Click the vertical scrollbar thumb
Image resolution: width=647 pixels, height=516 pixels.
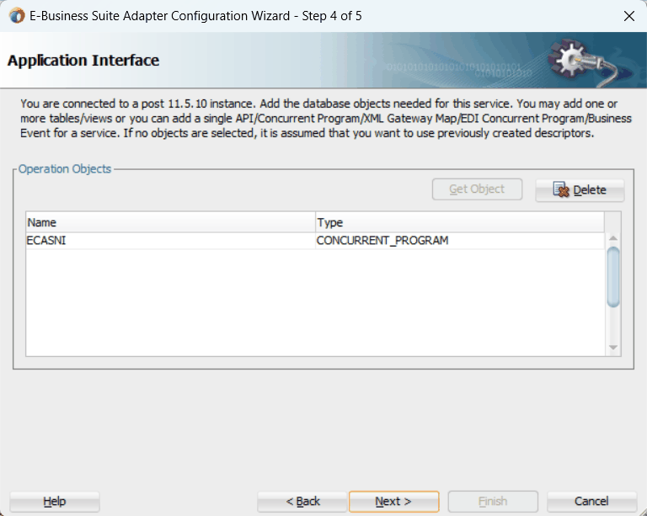point(613,277)
